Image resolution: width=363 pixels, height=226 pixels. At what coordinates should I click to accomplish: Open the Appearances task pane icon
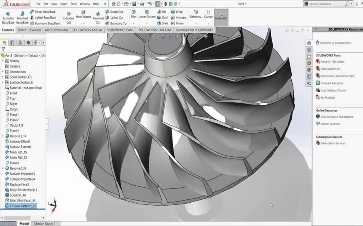[x=309, y=70]
